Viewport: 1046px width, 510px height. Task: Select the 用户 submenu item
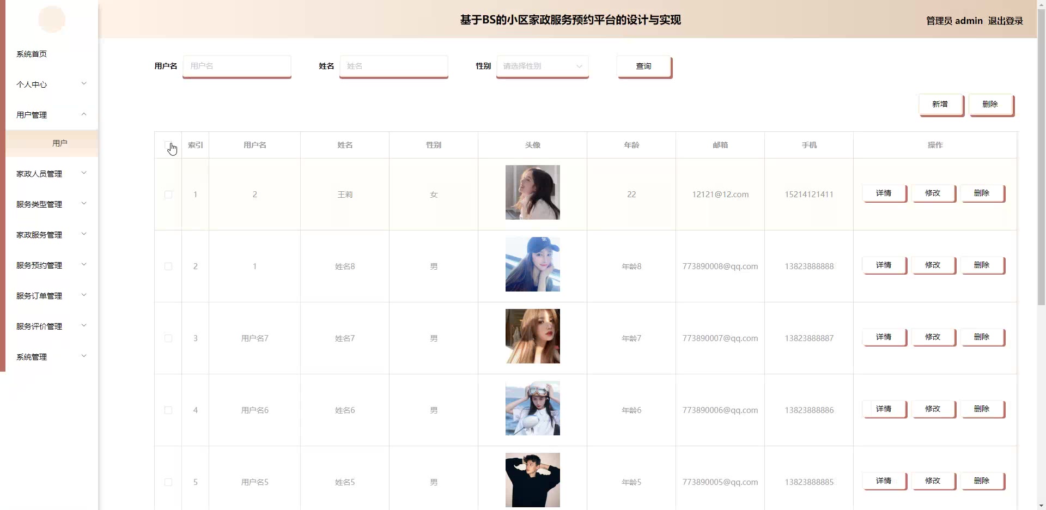click(52, 143)
